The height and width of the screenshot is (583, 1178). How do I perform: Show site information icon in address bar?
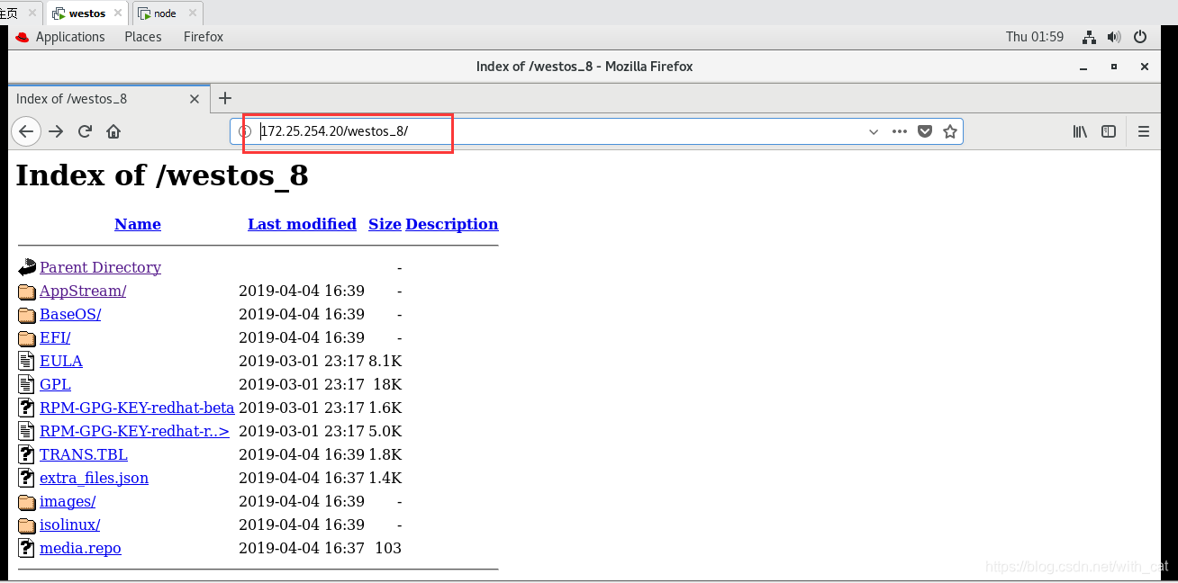[x=244, y=131]
